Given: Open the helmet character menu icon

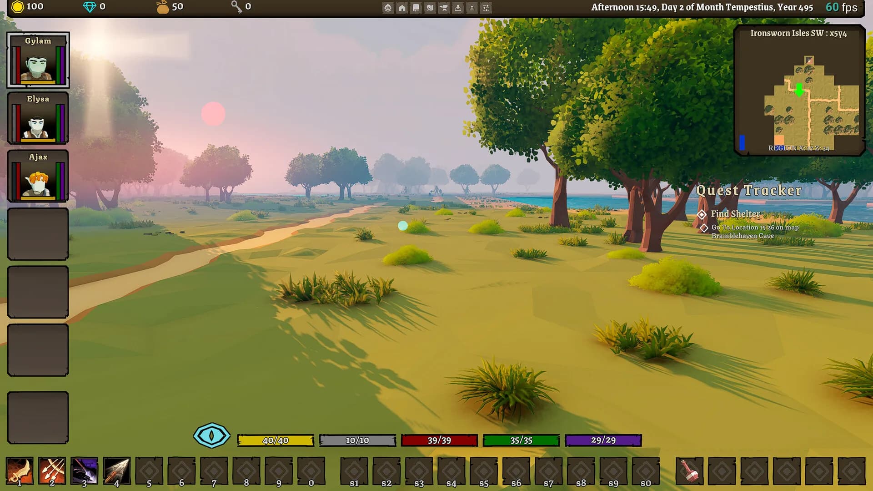Looking at the screenshot, I should (388, 8).
